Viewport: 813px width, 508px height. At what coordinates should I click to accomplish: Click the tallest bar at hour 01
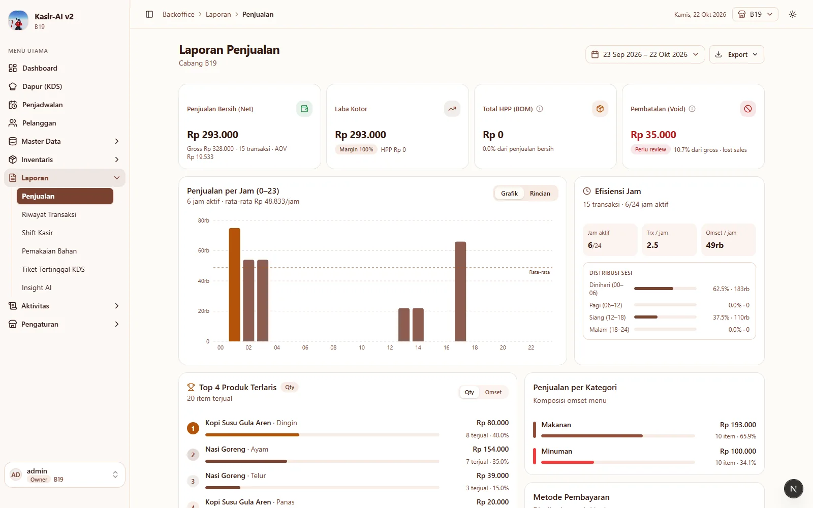(234, 284)
